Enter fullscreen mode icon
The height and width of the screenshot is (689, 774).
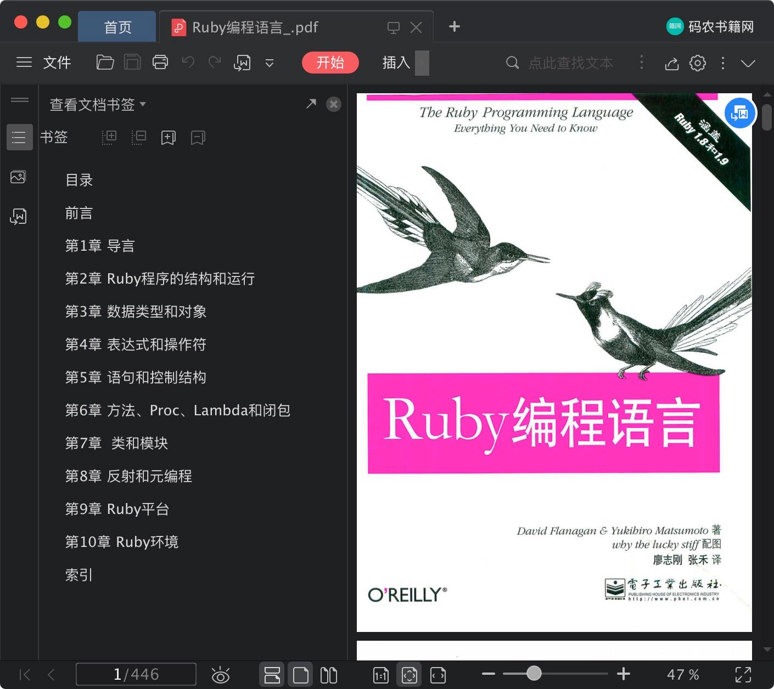point(743,675)
